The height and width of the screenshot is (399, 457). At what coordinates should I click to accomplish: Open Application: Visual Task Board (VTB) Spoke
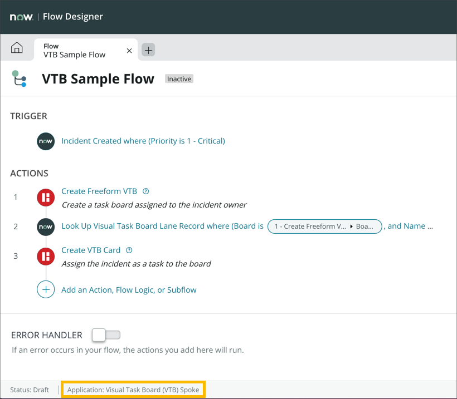click(x=133, y=390)
